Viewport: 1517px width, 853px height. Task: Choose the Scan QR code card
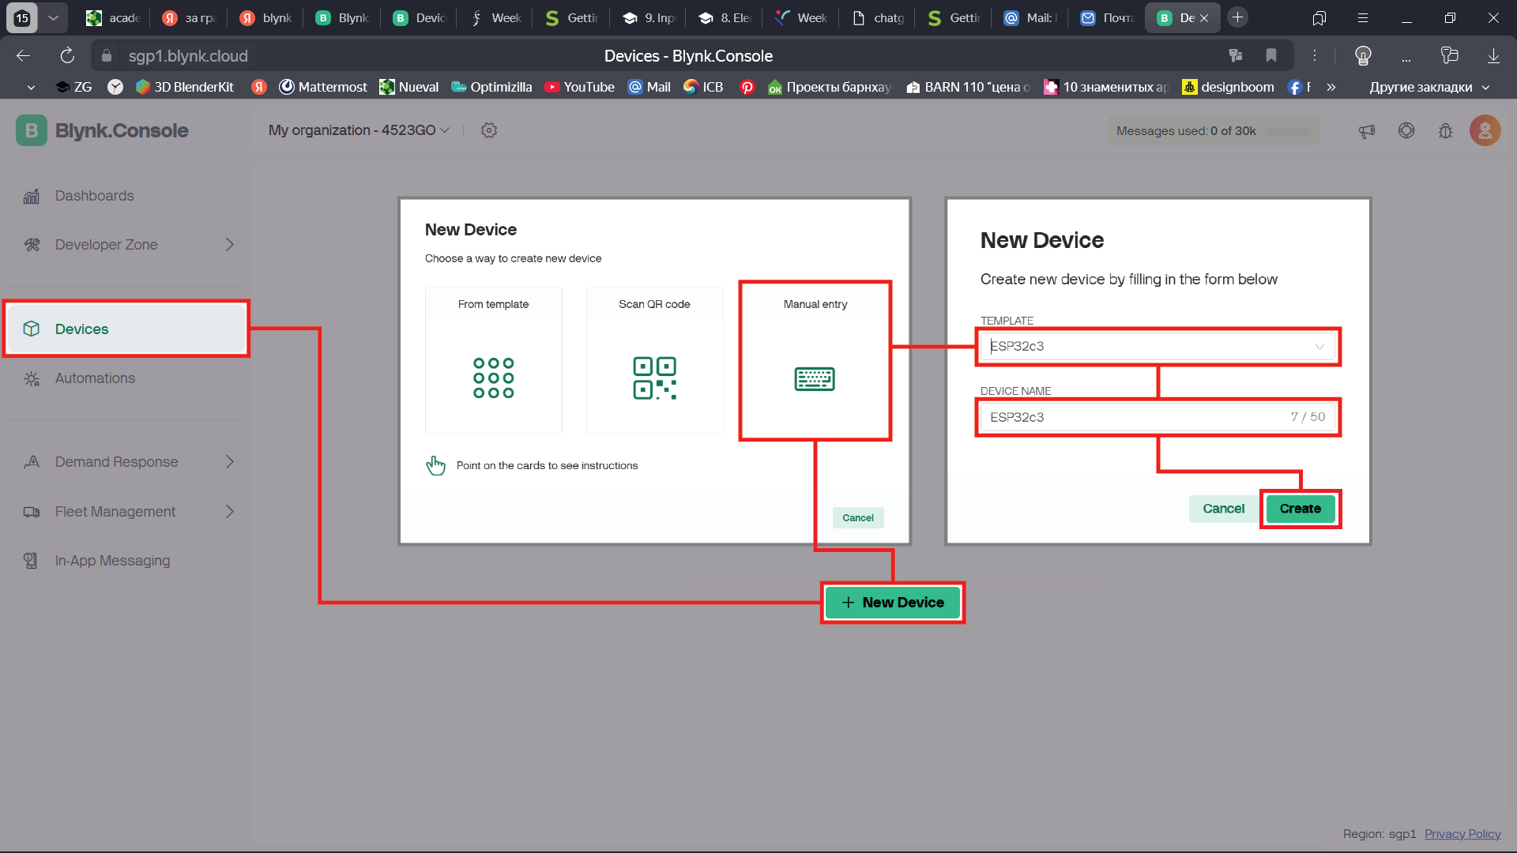654,361
